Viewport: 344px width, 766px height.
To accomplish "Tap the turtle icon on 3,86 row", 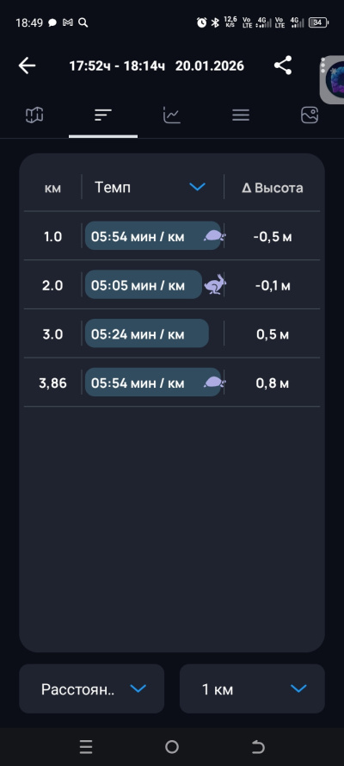I will tap(215, 383).
